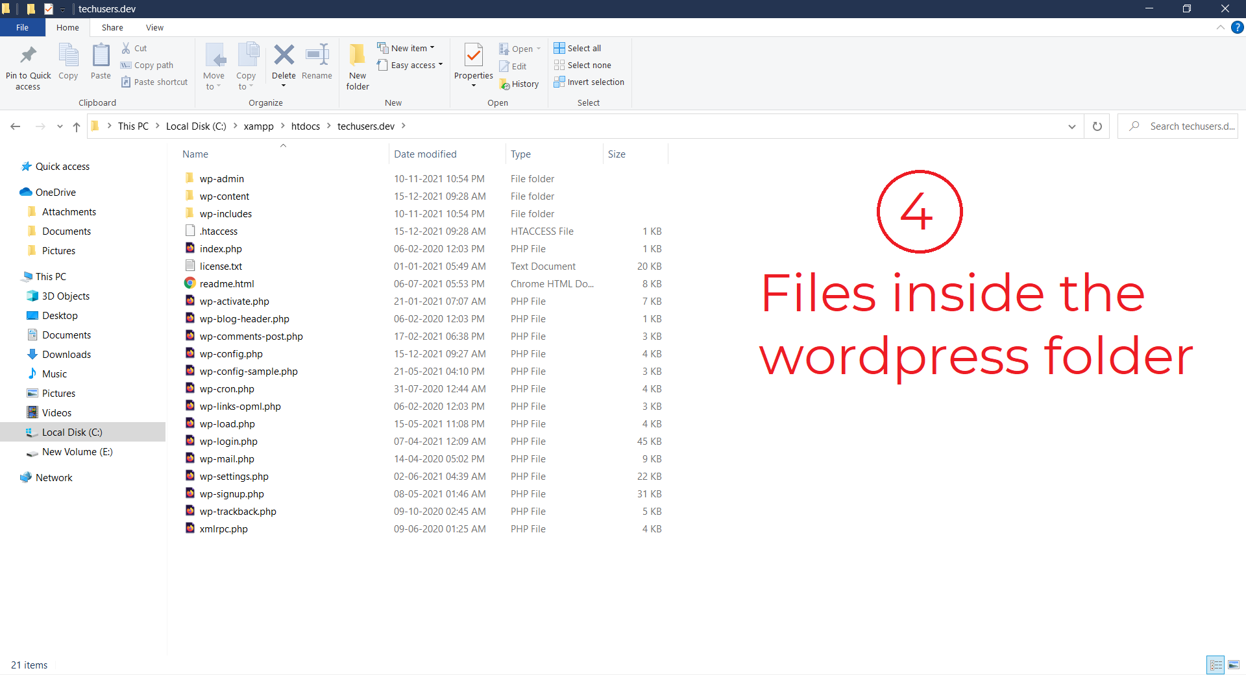Open the Properties dropdown arrow
The width and height of the screenshot is (1246, 675).
474,86
